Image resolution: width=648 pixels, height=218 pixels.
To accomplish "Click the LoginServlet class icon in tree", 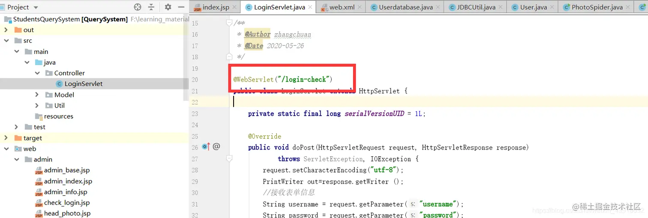I will coord(60,84).
